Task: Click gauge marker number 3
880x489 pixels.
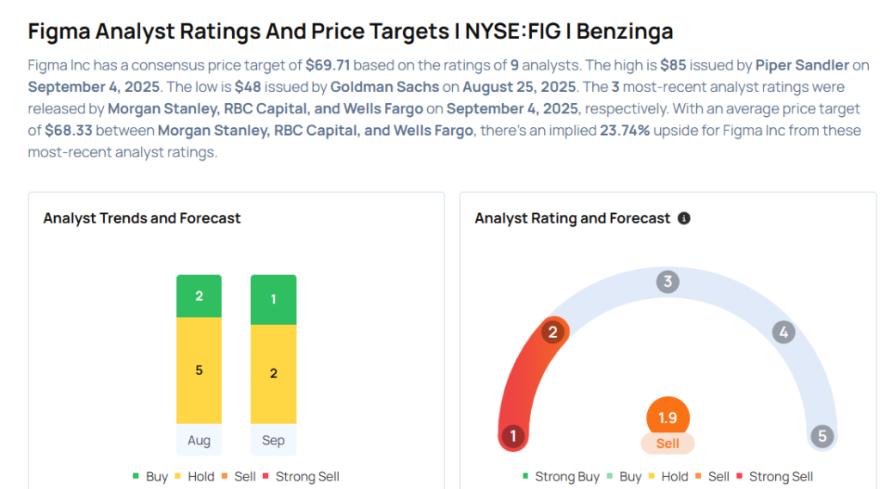Action: click(x=668, y=281)
